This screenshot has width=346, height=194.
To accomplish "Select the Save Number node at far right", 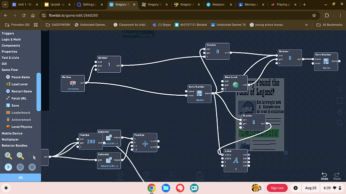I will coord(326,62).
